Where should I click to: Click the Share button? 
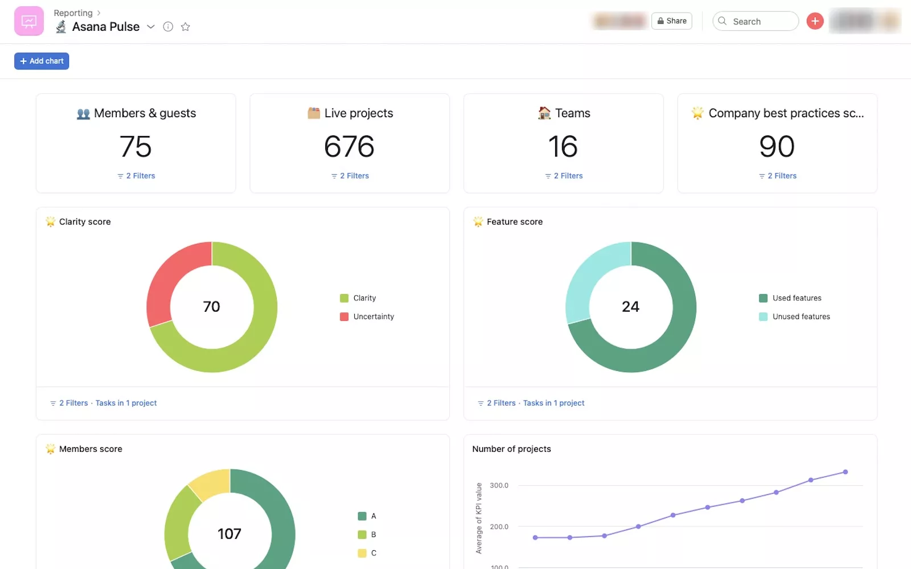671,21
